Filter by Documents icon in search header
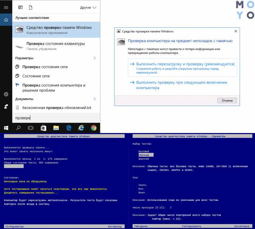255x229 pixels. 31,7
